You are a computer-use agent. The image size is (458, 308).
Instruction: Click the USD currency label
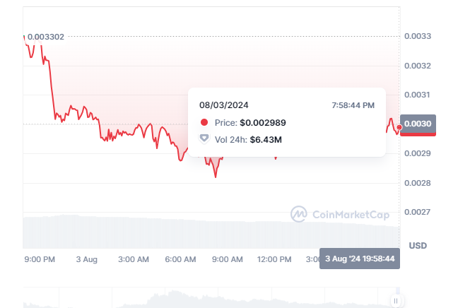[418, 246]
